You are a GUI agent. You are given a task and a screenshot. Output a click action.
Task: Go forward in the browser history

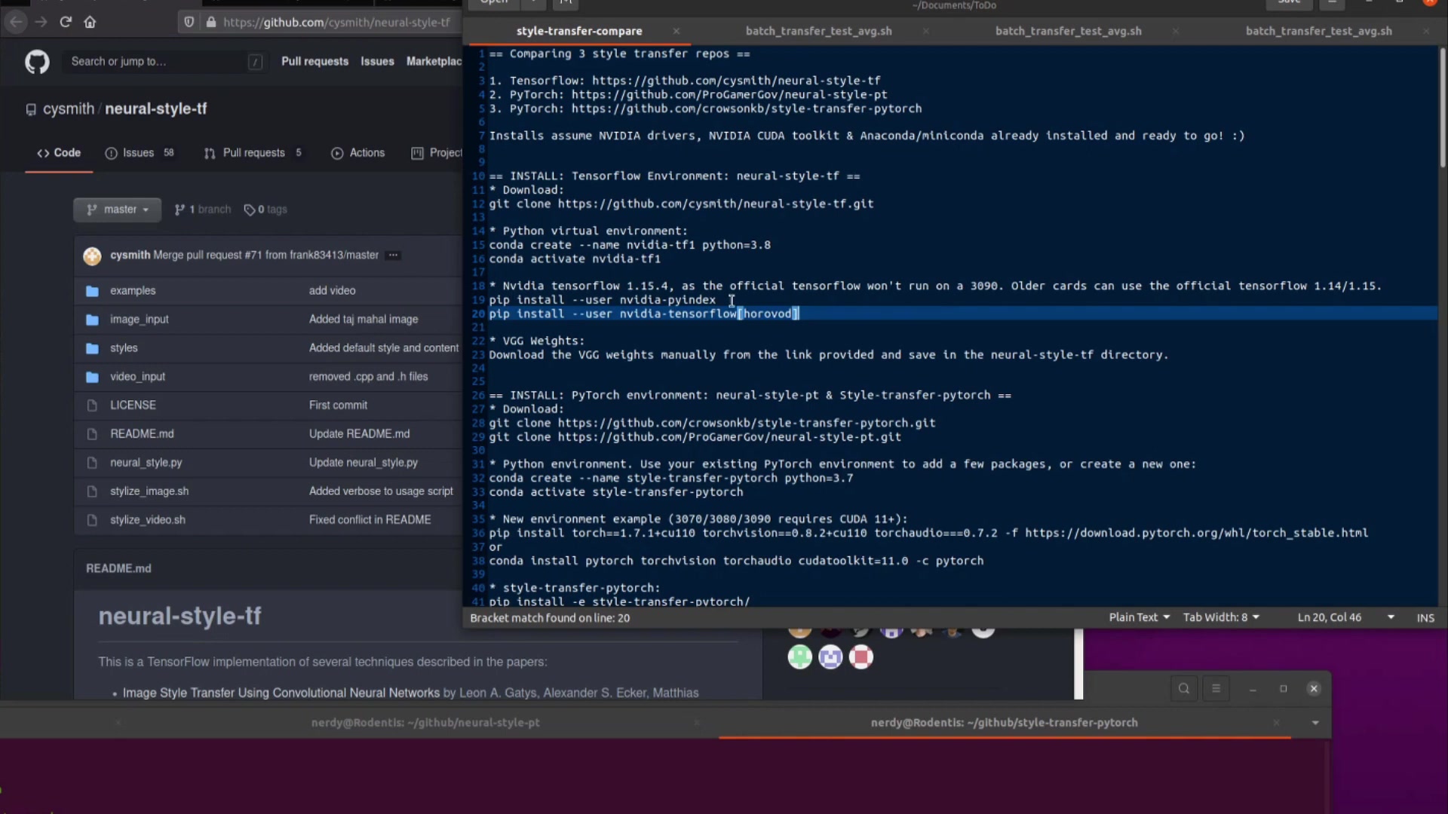pos(41,22)
